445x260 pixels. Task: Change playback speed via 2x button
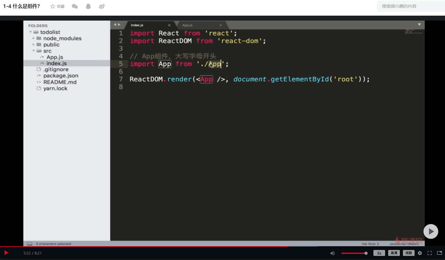(379, 253)
